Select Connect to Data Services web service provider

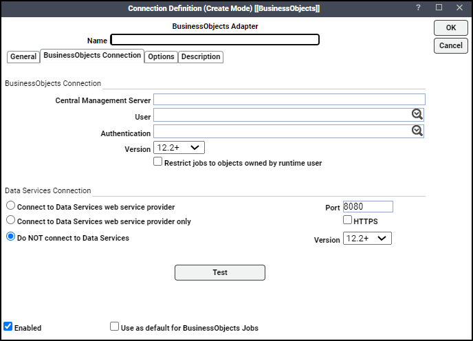[10, 206]
